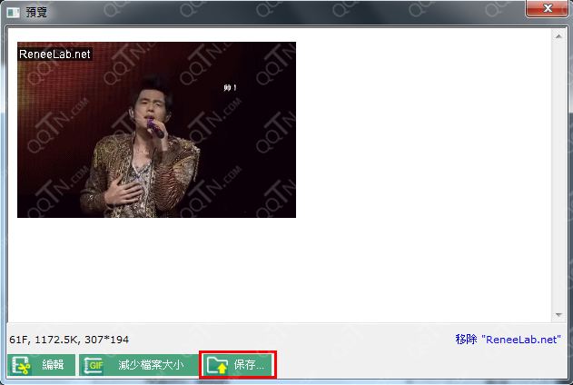Click the vertical scrollbar track

(x=559, y=173)
